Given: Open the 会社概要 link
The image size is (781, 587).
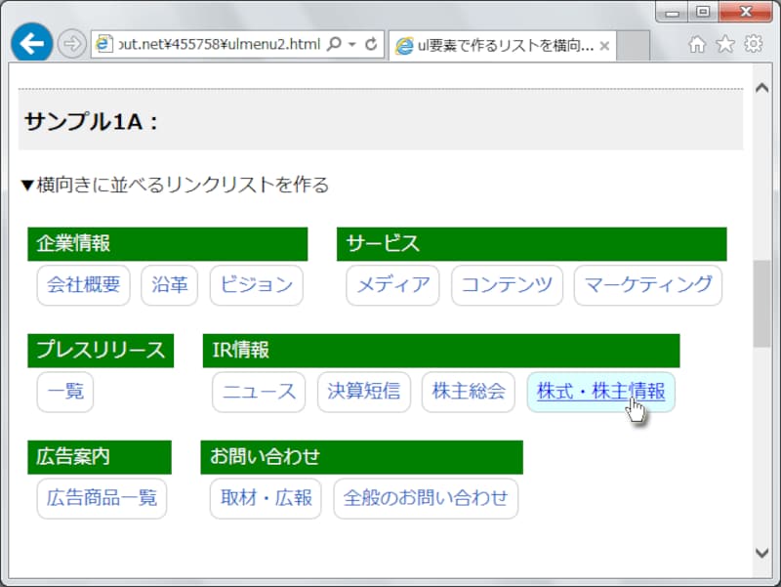Looking at the screenshot, I should pos(83,285).
